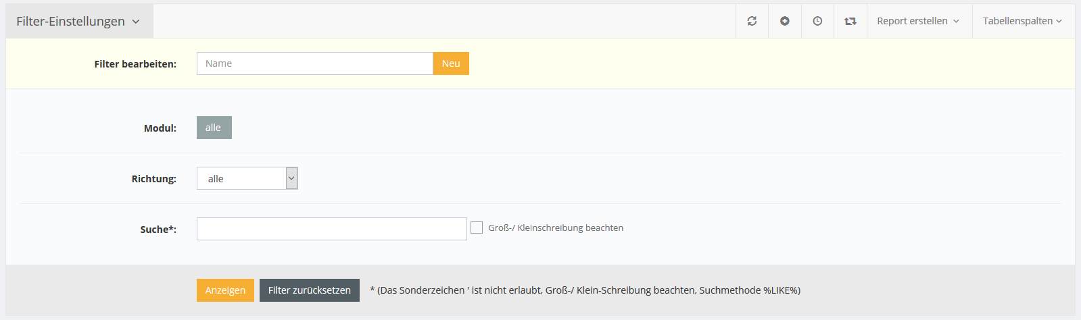Enable Groß-/Kleinschreibung beachten checkbox
The image size is (1081, 320).
[x=477, y=228]
